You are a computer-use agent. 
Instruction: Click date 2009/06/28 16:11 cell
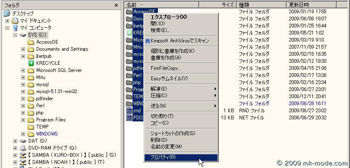click(x=307, y=104)
